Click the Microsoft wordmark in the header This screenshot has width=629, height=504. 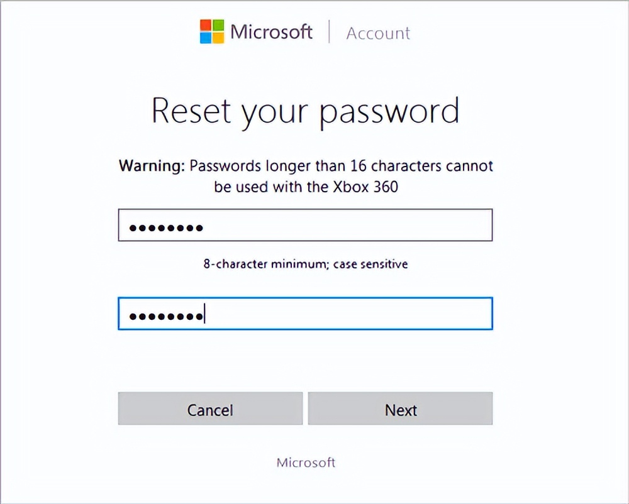[x=271, y=32]
